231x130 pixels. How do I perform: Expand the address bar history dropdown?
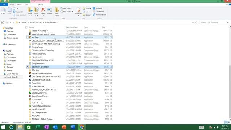click(x=193, y=22)
